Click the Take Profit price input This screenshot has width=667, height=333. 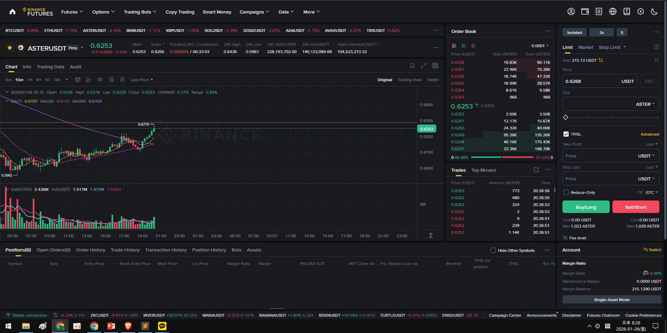coord(610,156)
